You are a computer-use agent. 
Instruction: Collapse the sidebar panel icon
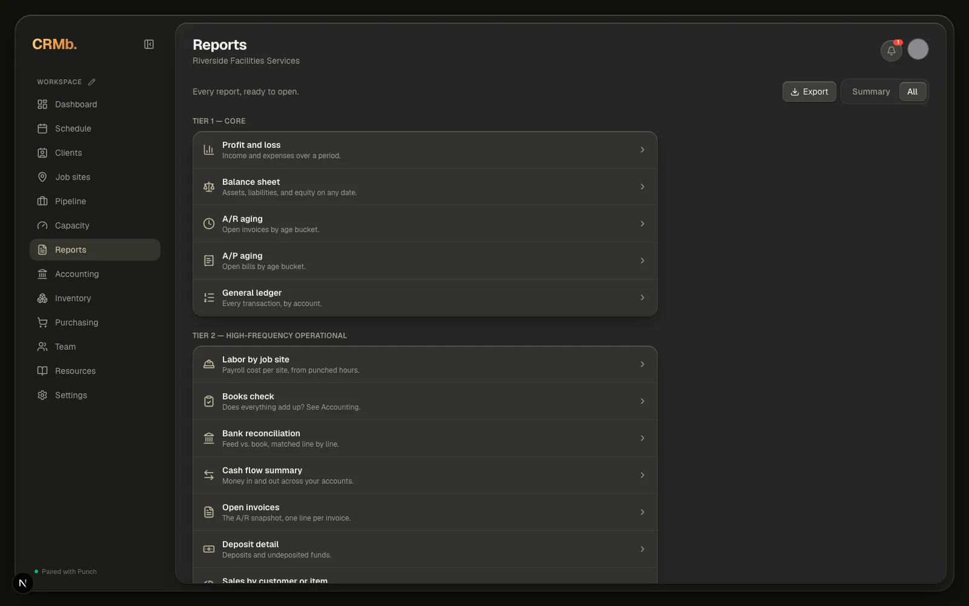[x=149, y=44]
